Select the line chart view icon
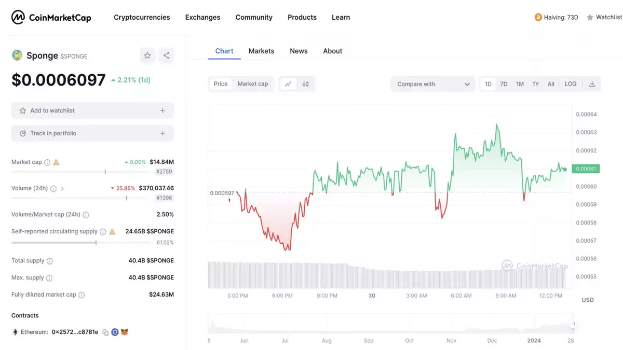The image size is (623, 350). [288, 84]
